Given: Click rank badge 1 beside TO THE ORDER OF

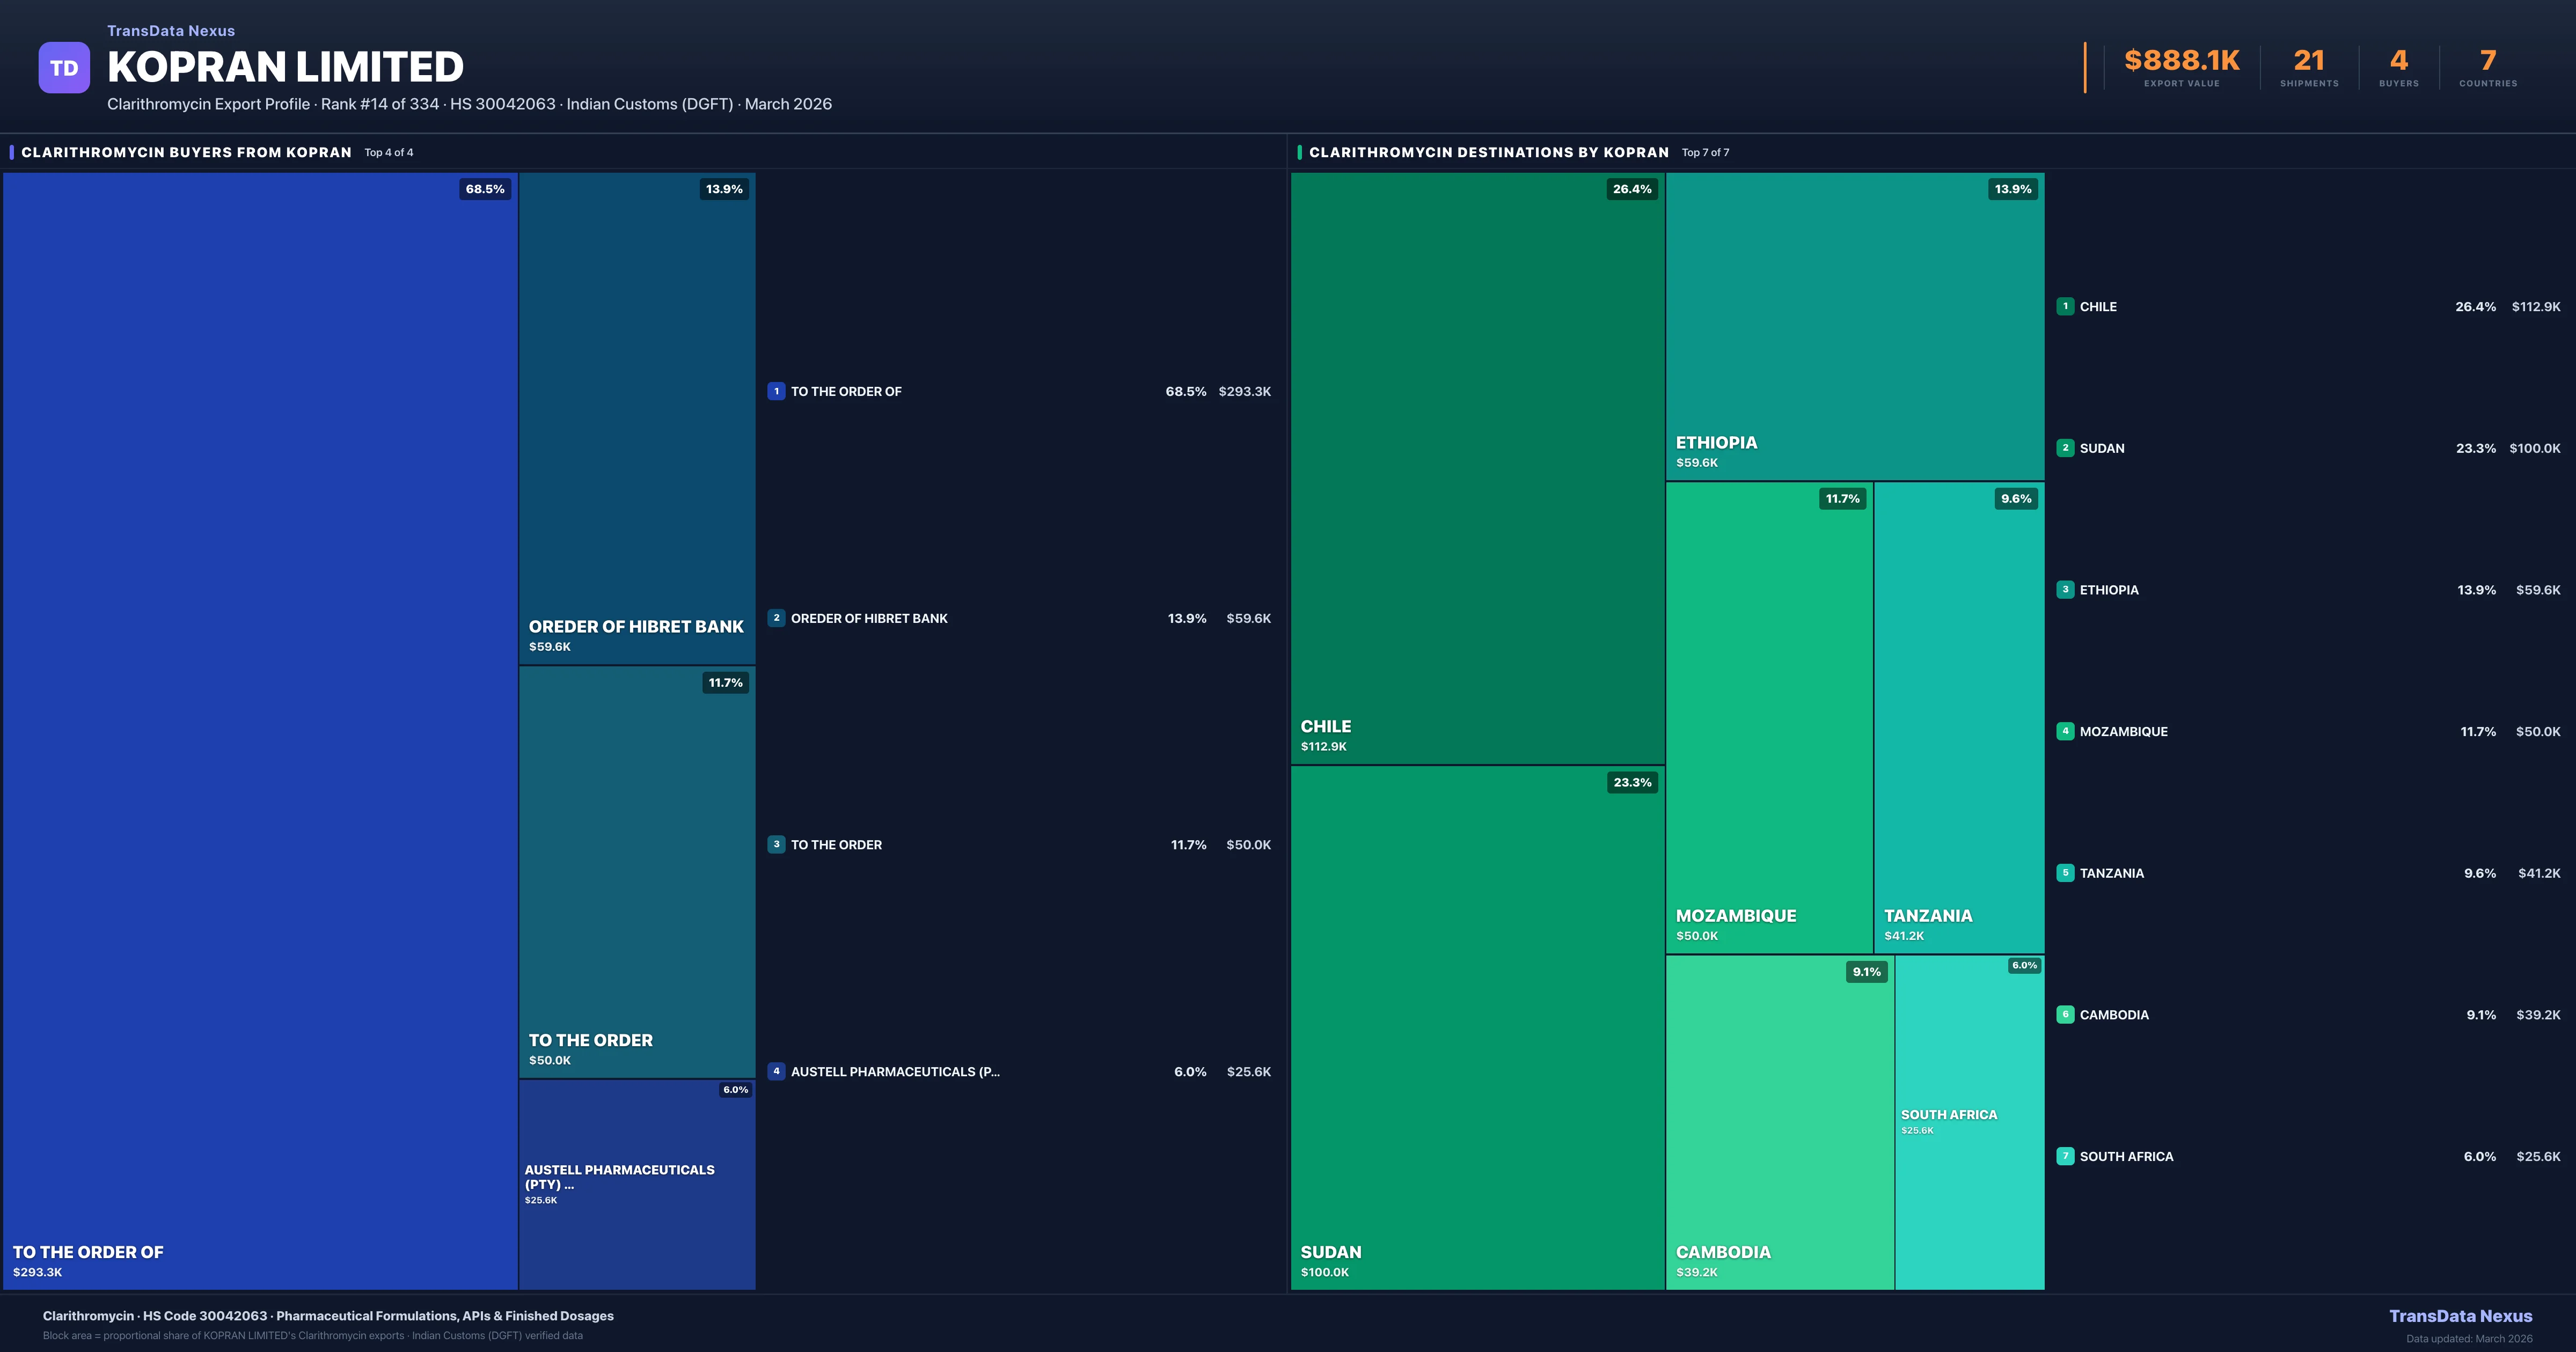Looking at the screenshot, I should coord(776,391).
